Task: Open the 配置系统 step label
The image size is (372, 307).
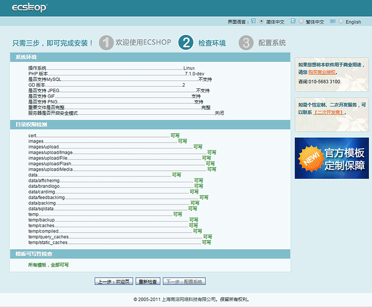Action: [x=272, y=43]
